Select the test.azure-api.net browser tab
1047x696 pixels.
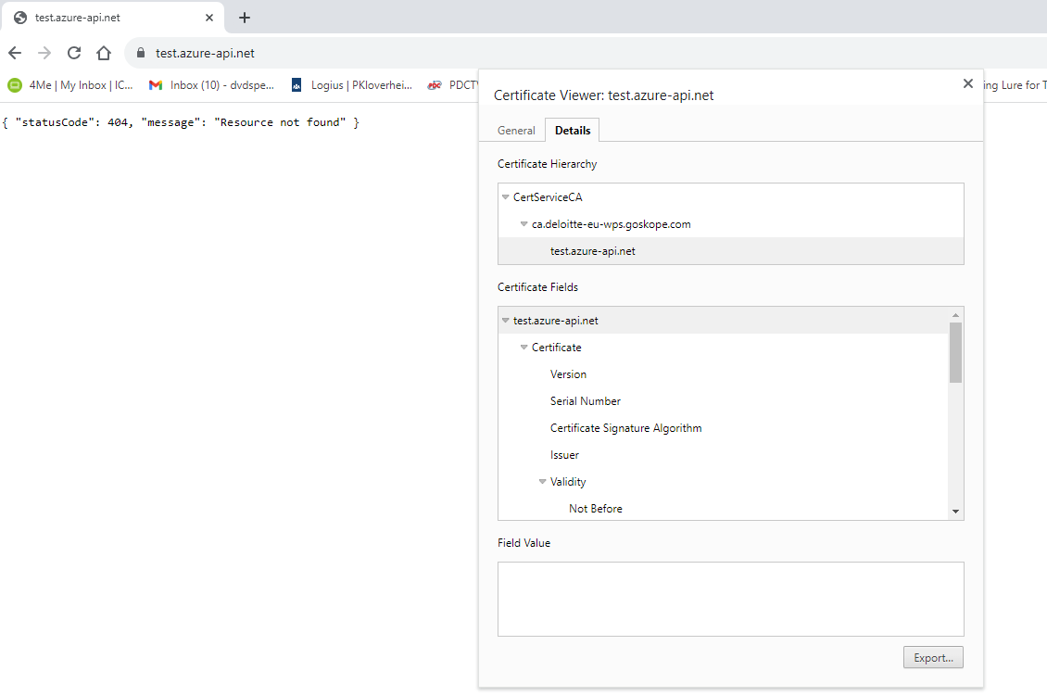113,18
